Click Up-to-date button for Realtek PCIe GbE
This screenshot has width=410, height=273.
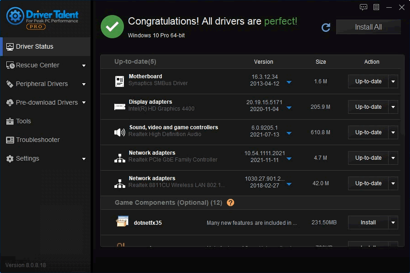tap(368, 158)
